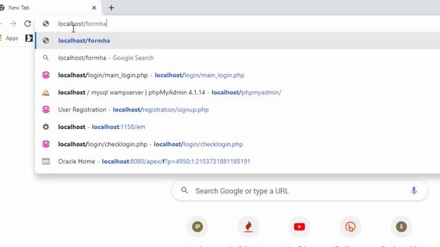Open localhost/login/checklogin.php suggestion
The image size is (440, 247).
(238, 144)
